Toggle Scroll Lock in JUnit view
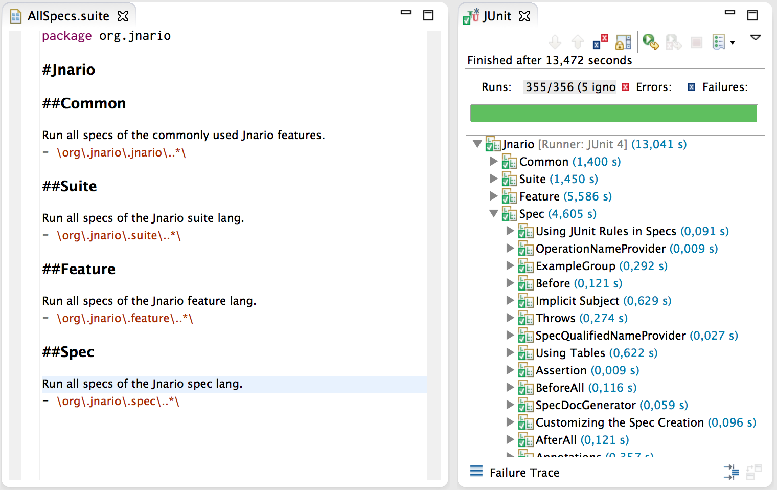The height and width of the screenshot is (490, 777). click(623, 42)
